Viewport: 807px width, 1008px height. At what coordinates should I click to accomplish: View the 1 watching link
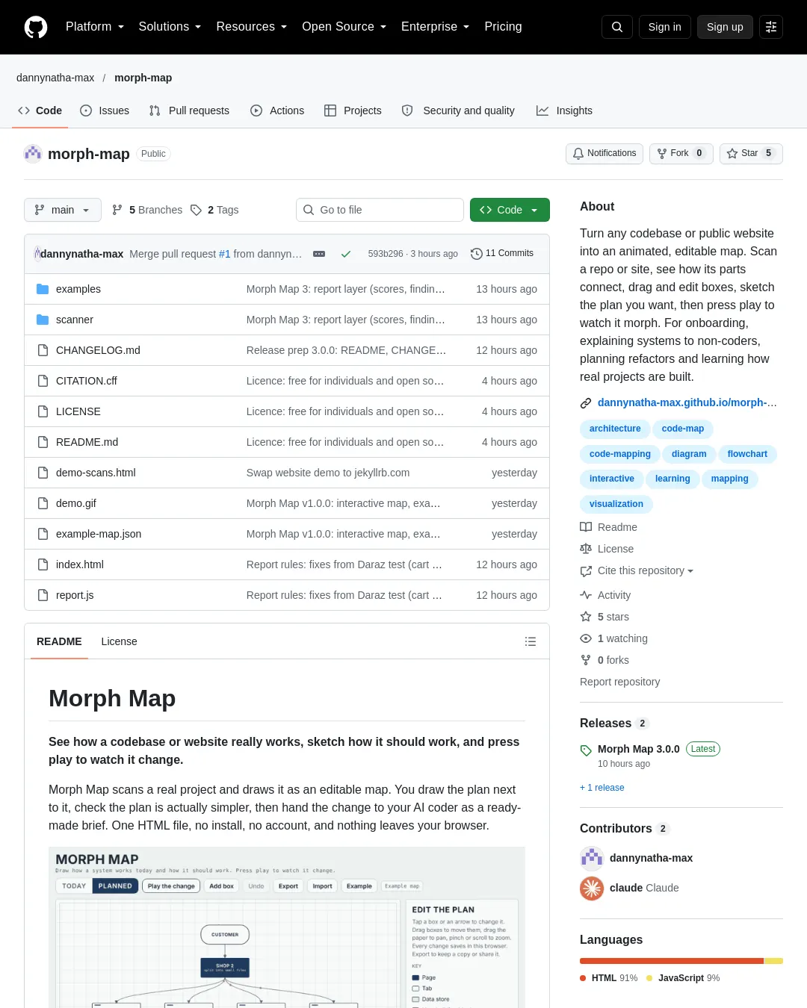click(613, 638)
